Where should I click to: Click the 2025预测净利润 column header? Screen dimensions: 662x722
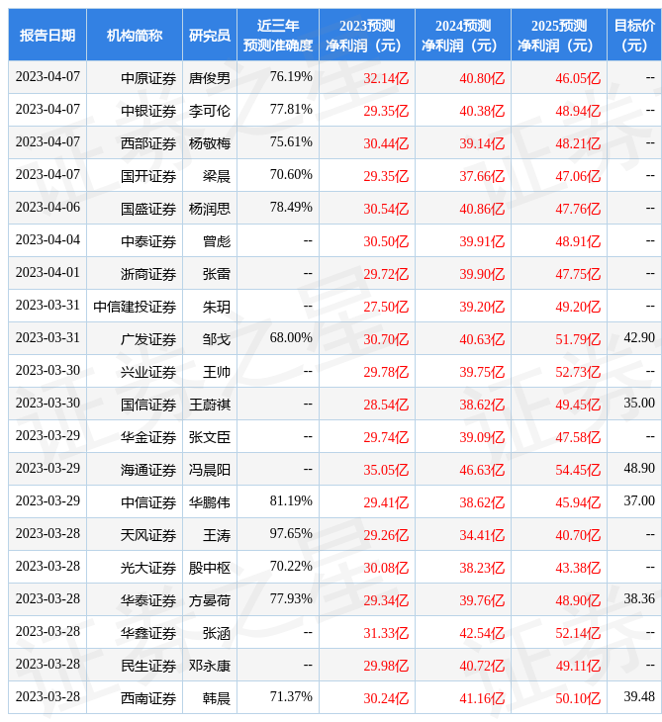click(559, 35)
